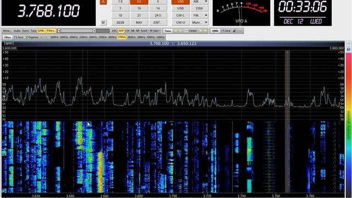
Task: Select the 2700Hz filter preset
Action: tap(122, 37)
